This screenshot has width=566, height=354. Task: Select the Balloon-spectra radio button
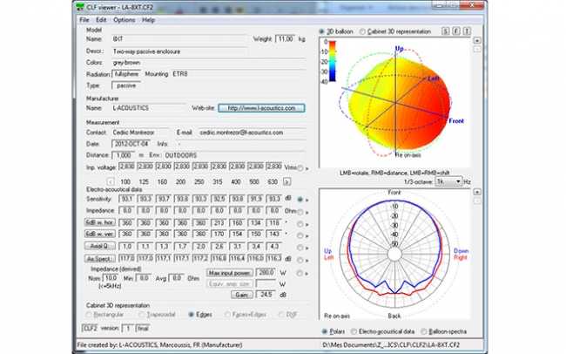click(x=424, y=331)
